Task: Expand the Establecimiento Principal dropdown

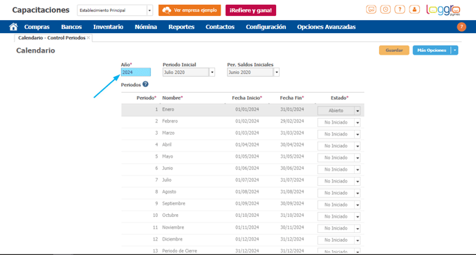Action: tap(149, 10)
